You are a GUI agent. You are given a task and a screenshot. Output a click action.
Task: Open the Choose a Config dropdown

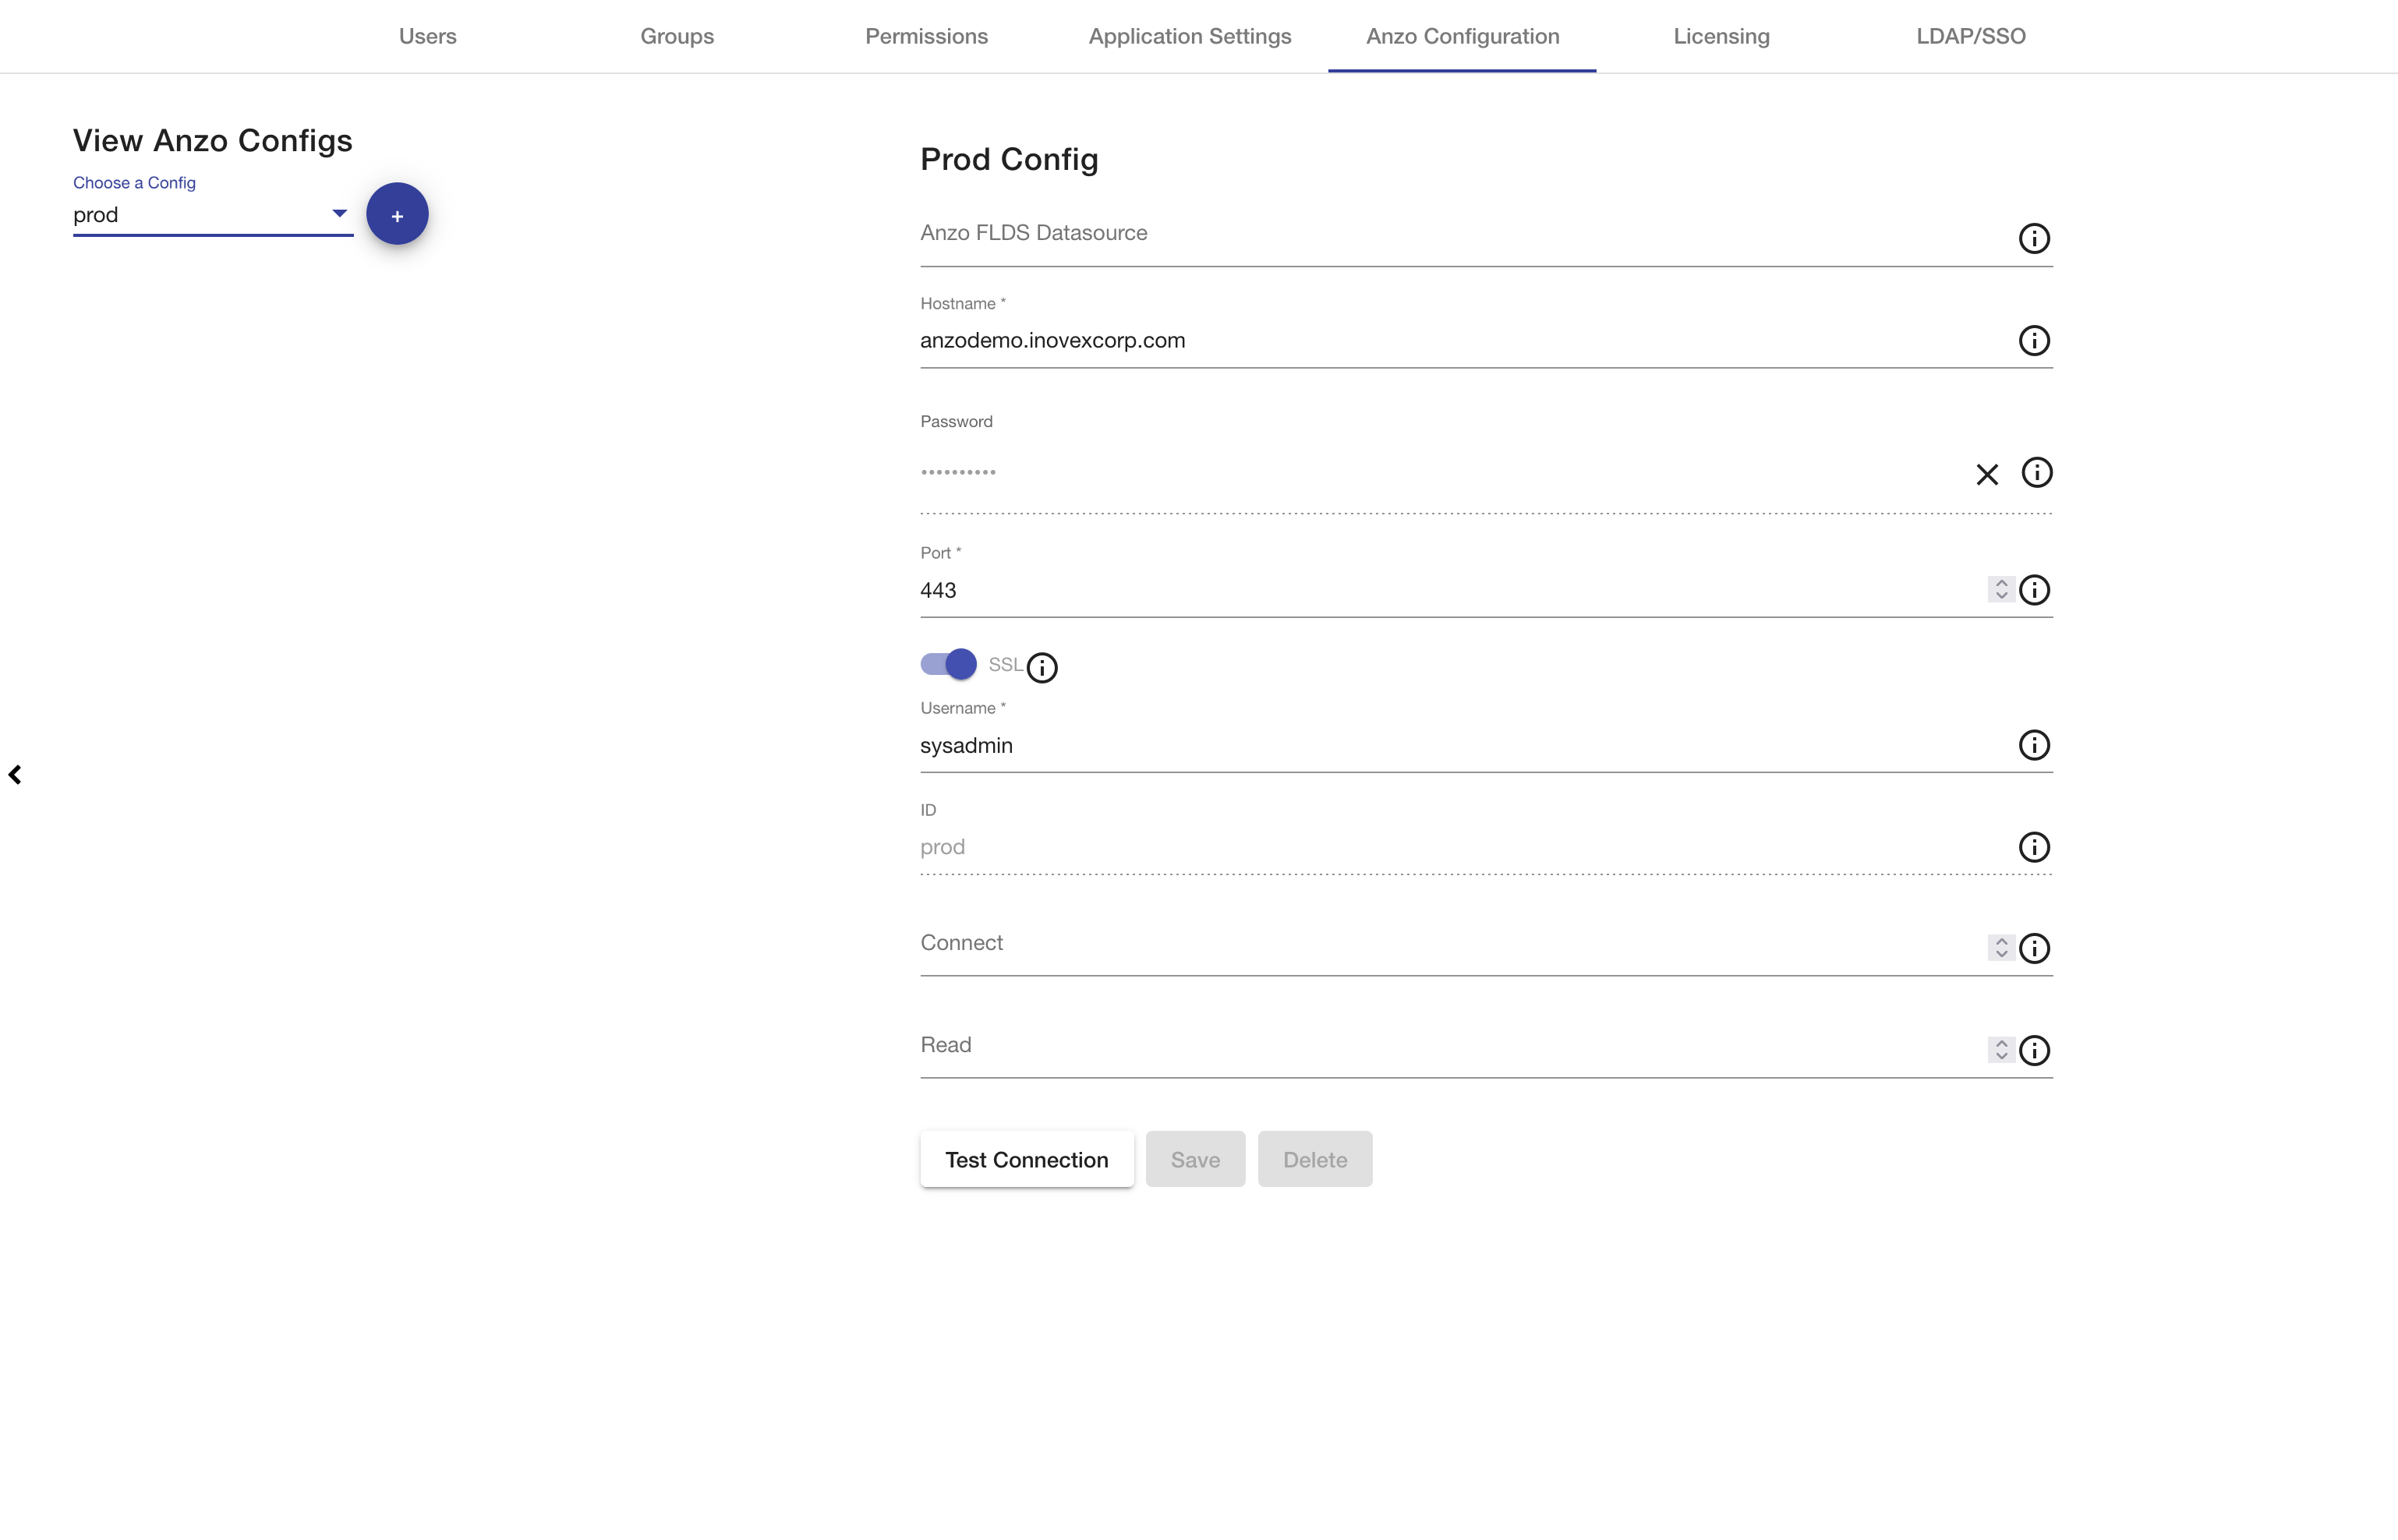tap(213, 215)
